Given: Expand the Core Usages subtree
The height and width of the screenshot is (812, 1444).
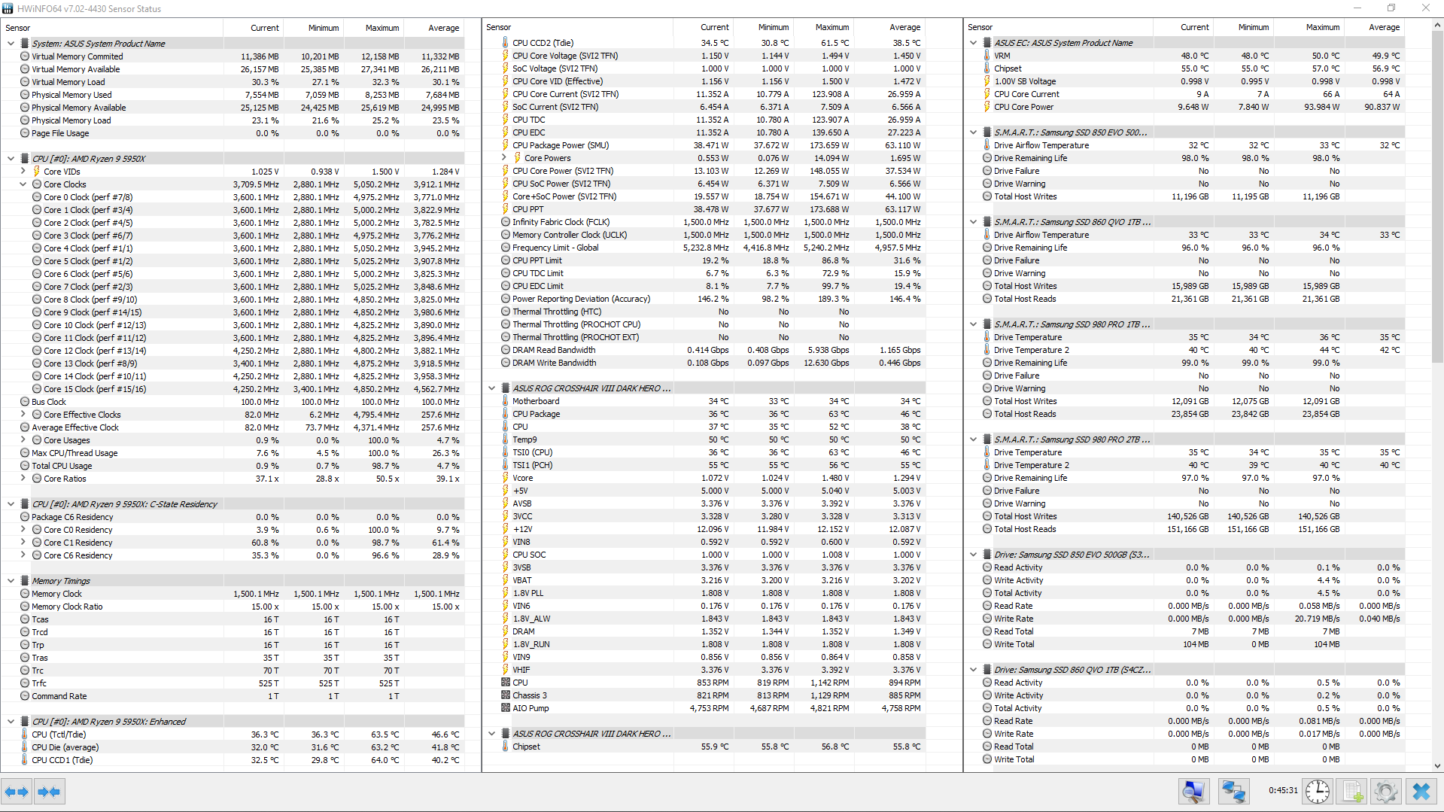Looking at the screenshot, I should point(23,440).
